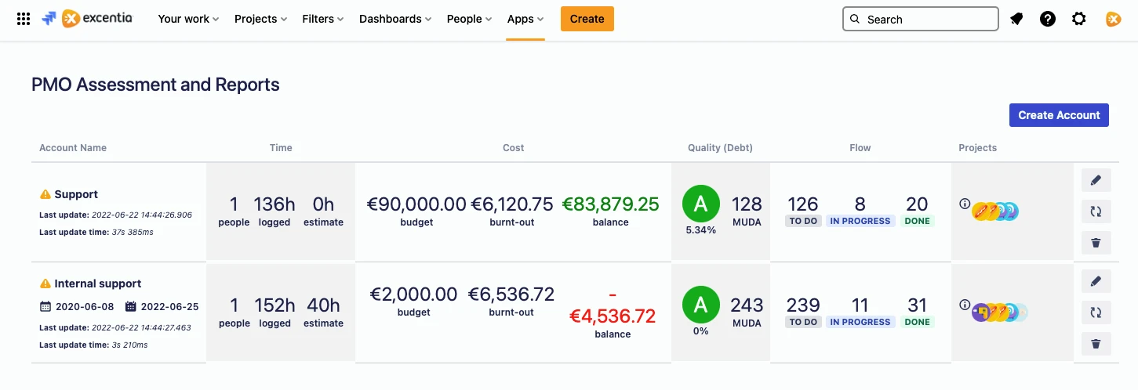Expand the Apps dropdown
This screenshot has height=390, width=1138.
(525, 19)
